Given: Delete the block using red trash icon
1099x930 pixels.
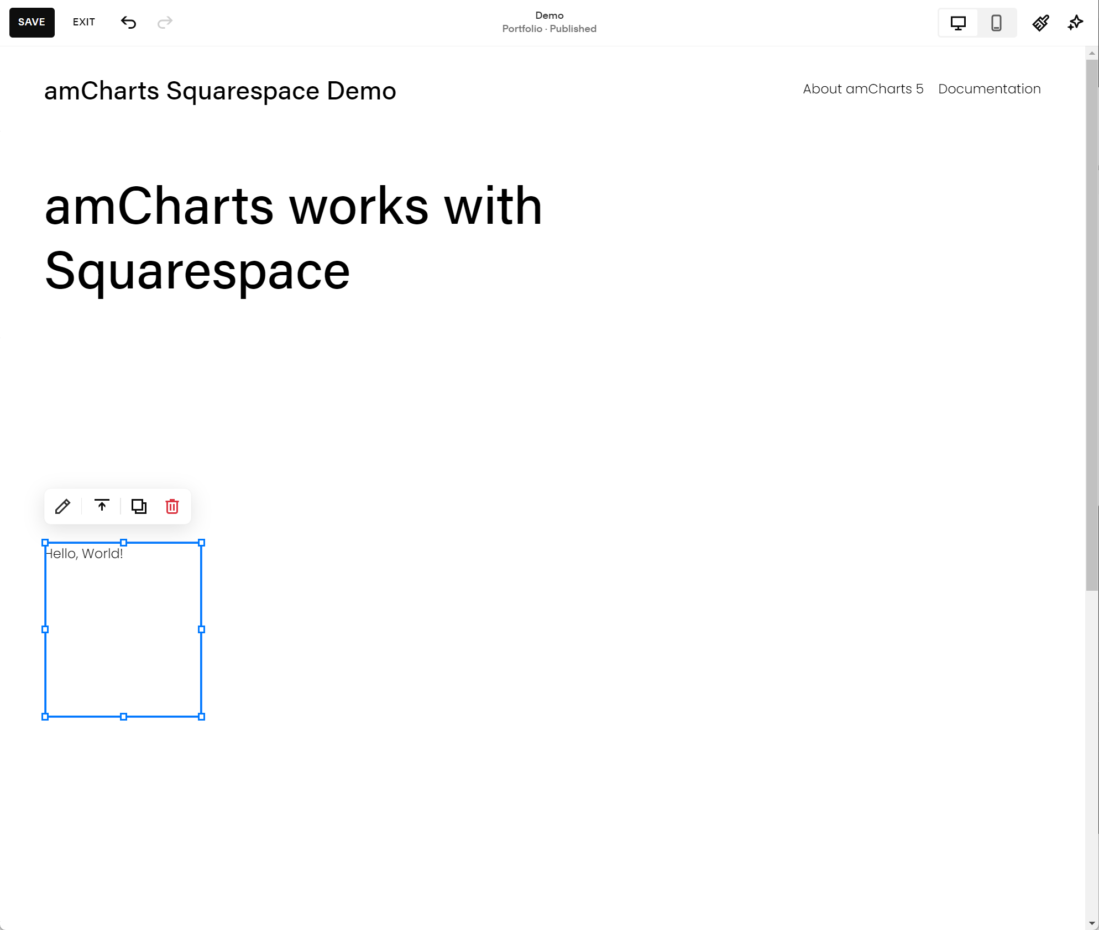Looking at the screenshot, I should point(172,506).
